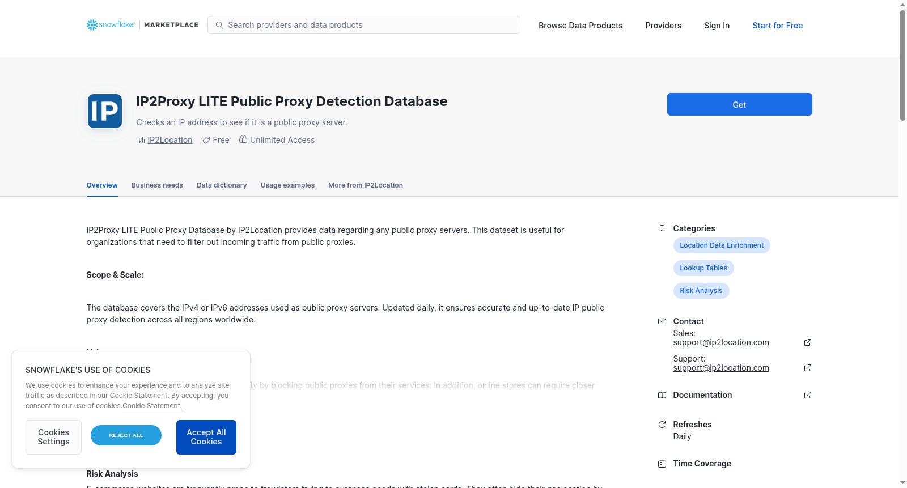Image resolution: width=907 pixels, height=488 pixels.
Task: Select the Risk Analysis category chip
Action: (x=701, y=291)
